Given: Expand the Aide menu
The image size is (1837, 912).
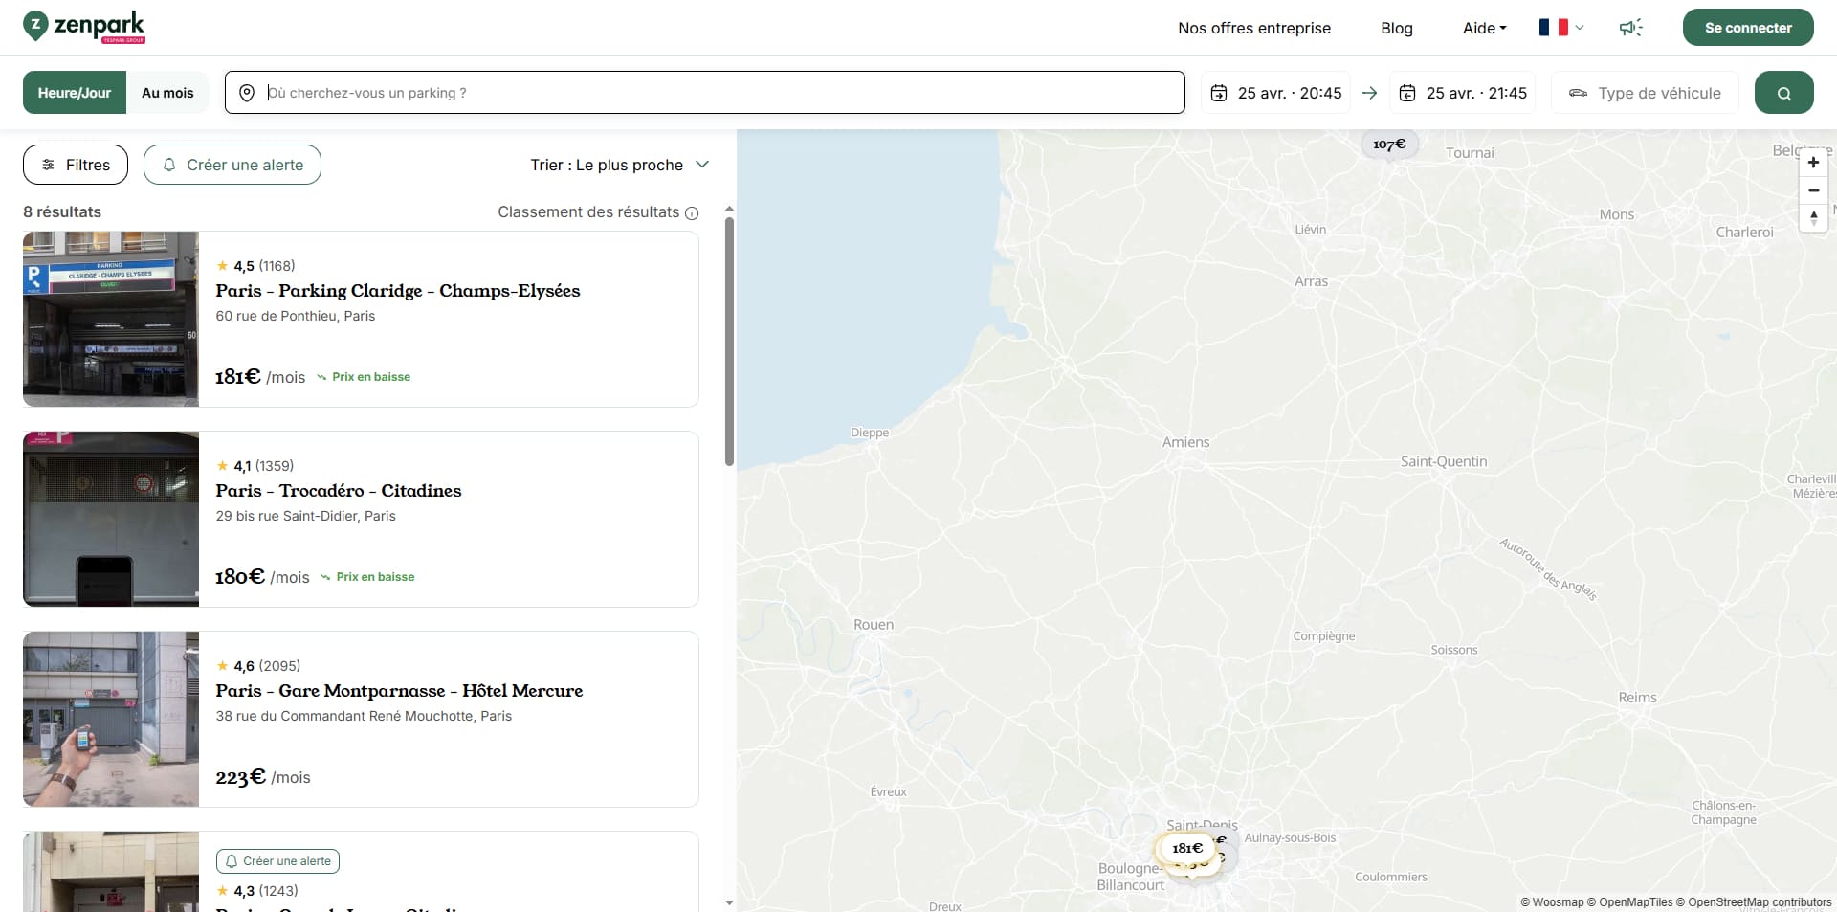Looking at the screenshot, I should coord(1484,28).
